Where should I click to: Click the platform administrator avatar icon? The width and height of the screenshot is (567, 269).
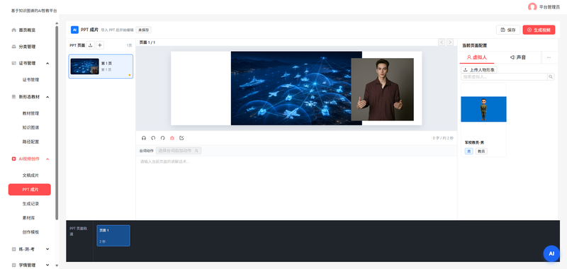coord(532,7)
